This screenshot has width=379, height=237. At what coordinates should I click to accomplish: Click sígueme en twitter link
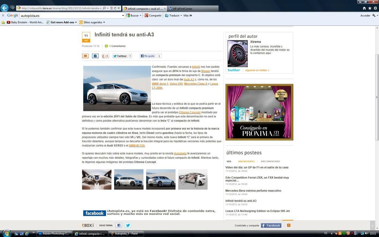click(257, 70)
